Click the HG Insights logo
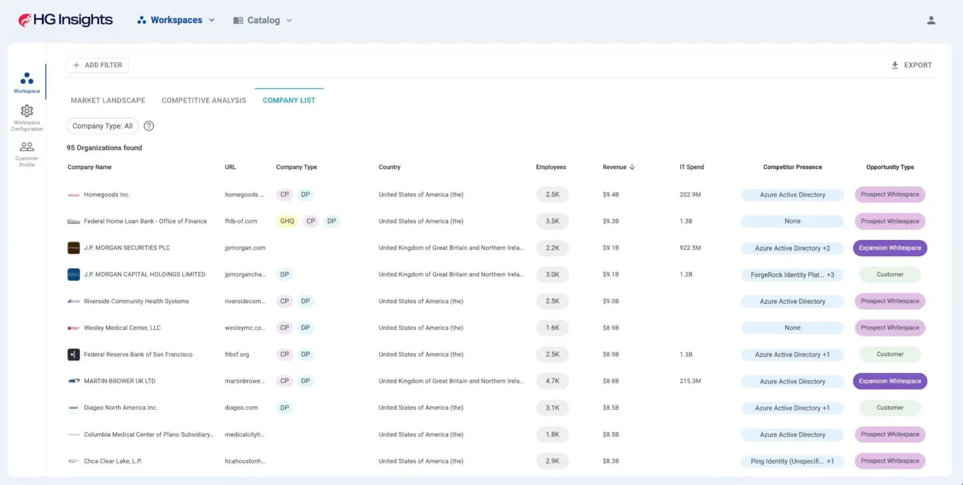Image resolution: width=963 pixels, height=485 pixels. coord(65,20)
